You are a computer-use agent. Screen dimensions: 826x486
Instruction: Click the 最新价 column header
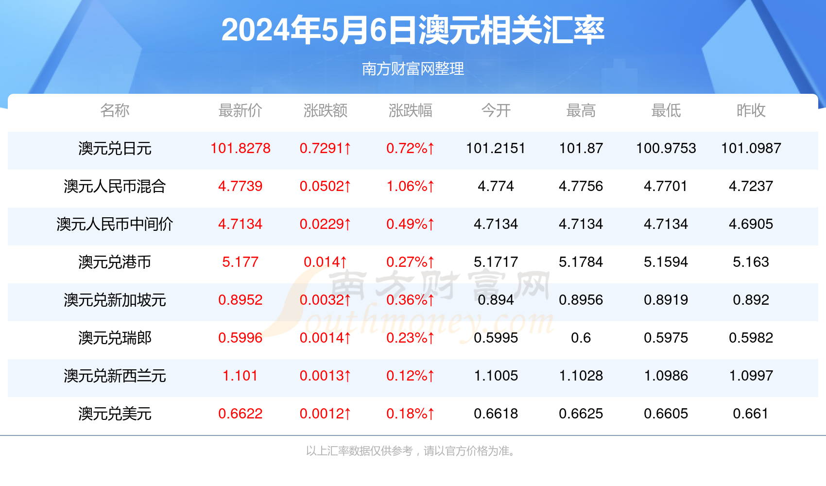[240, 110]
